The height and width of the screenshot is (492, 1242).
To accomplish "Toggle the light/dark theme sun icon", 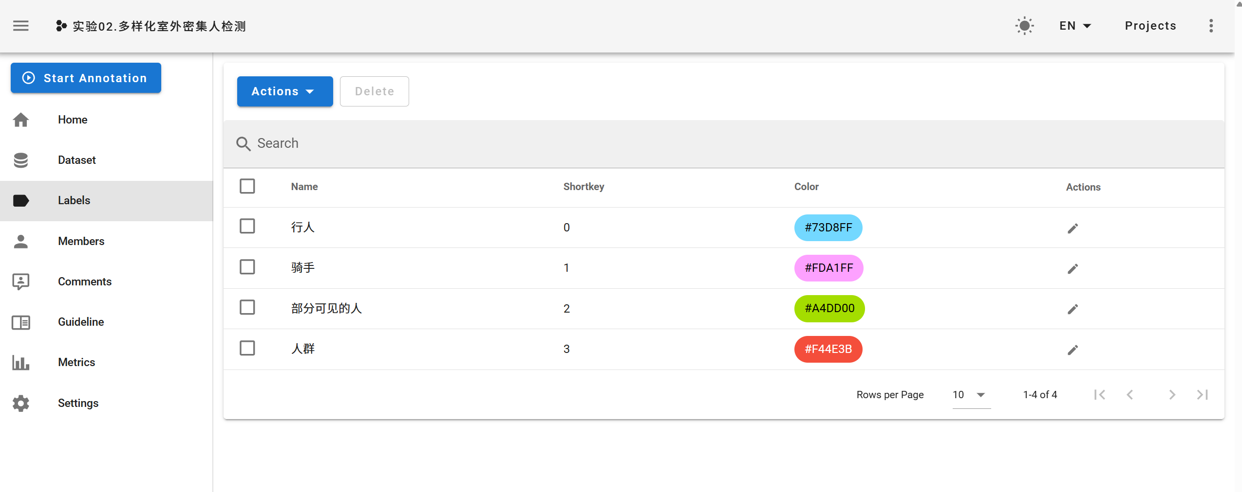I will (1024, 26).
